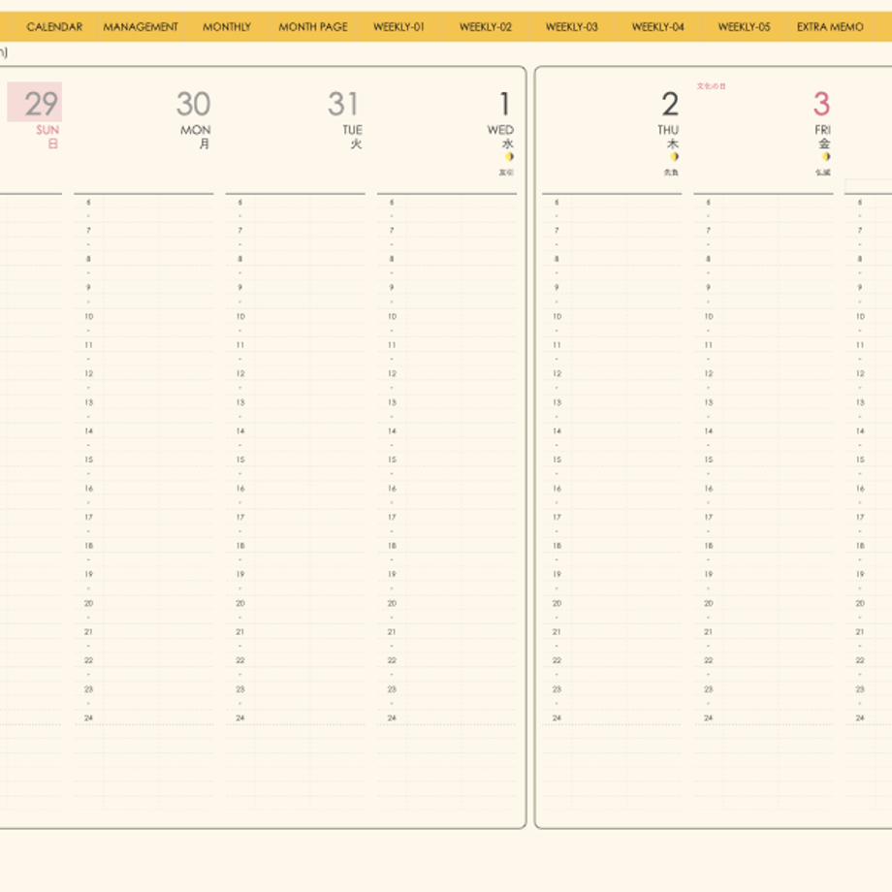The height and width of the screenshot is (892, 892).
Task: Go to the WEEKLY-05 tab
Action: pos(744,27)
